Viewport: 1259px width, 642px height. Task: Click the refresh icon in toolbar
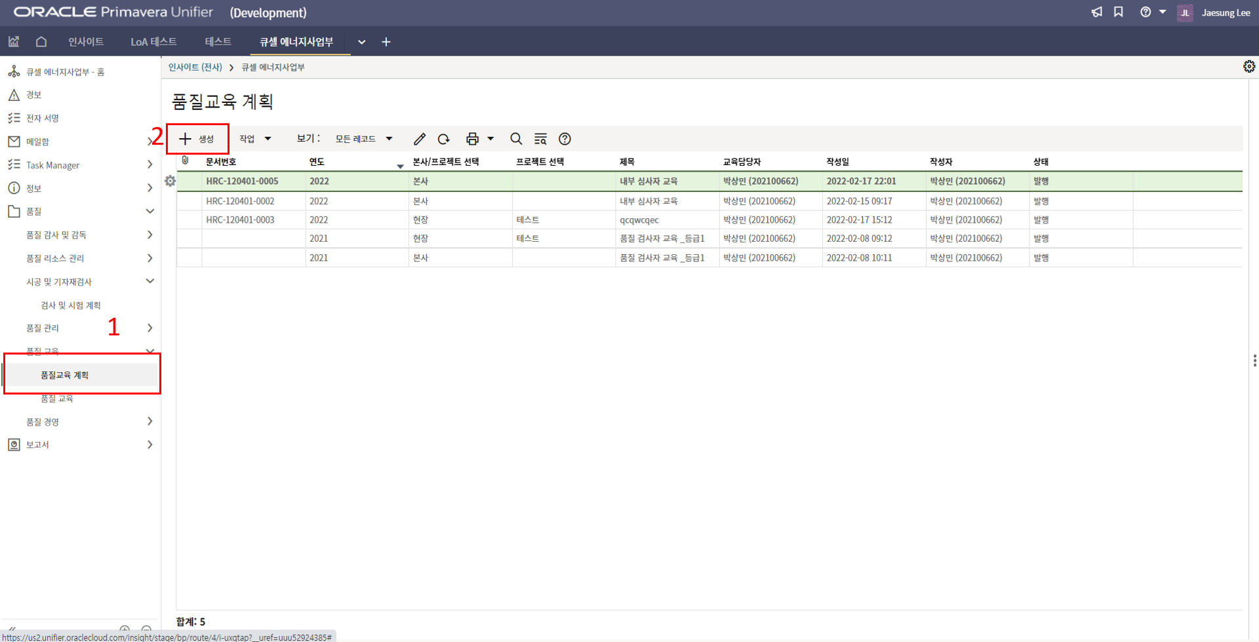point(444,139)
